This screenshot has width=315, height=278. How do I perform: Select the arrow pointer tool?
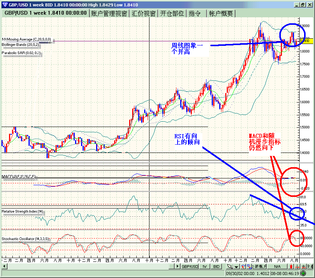click(230, 267)
